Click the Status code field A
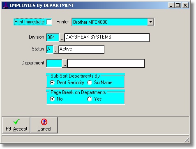196x149 pixels. 50,49
